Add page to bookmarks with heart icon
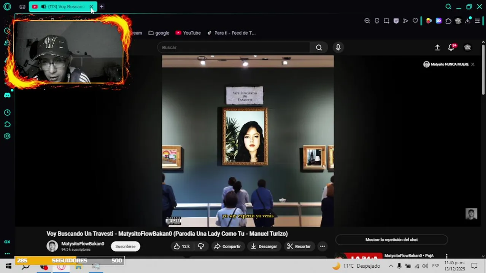 click(415, 21)
